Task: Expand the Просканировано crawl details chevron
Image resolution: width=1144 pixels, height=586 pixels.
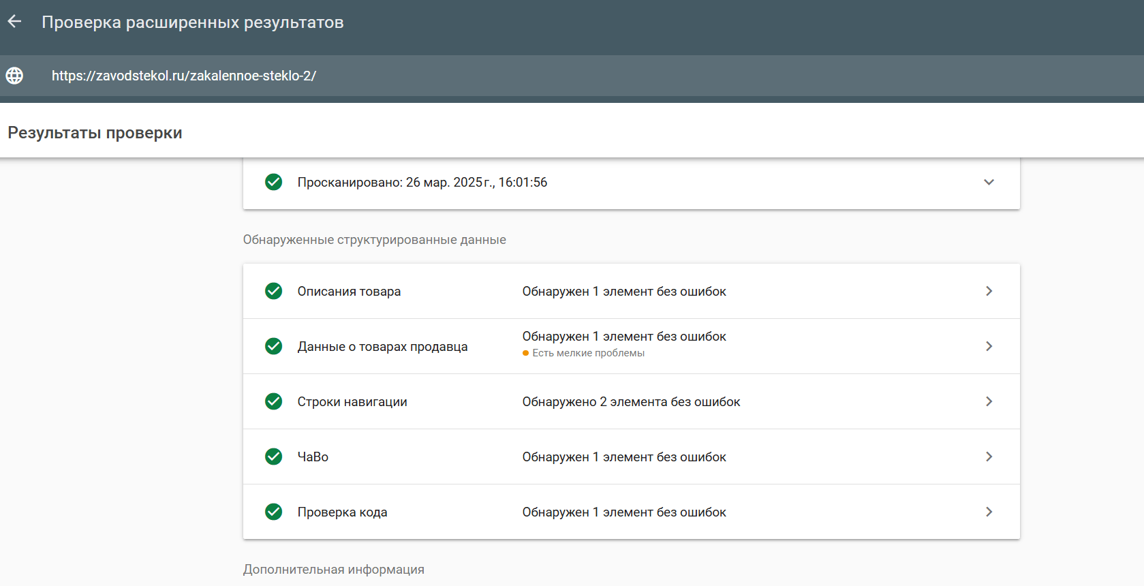Action: tap(989, 182)
